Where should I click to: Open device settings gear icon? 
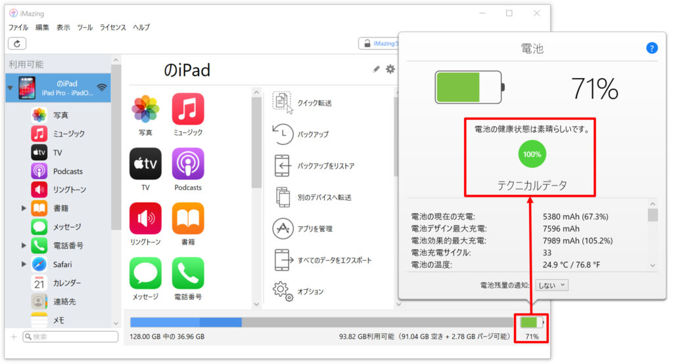[390, 69]
